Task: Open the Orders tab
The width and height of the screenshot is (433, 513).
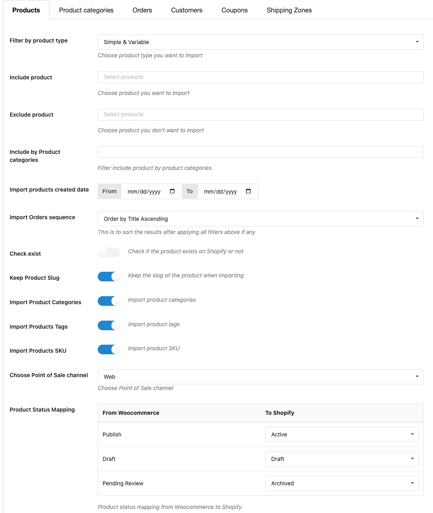Action: (x=142, y=10)
